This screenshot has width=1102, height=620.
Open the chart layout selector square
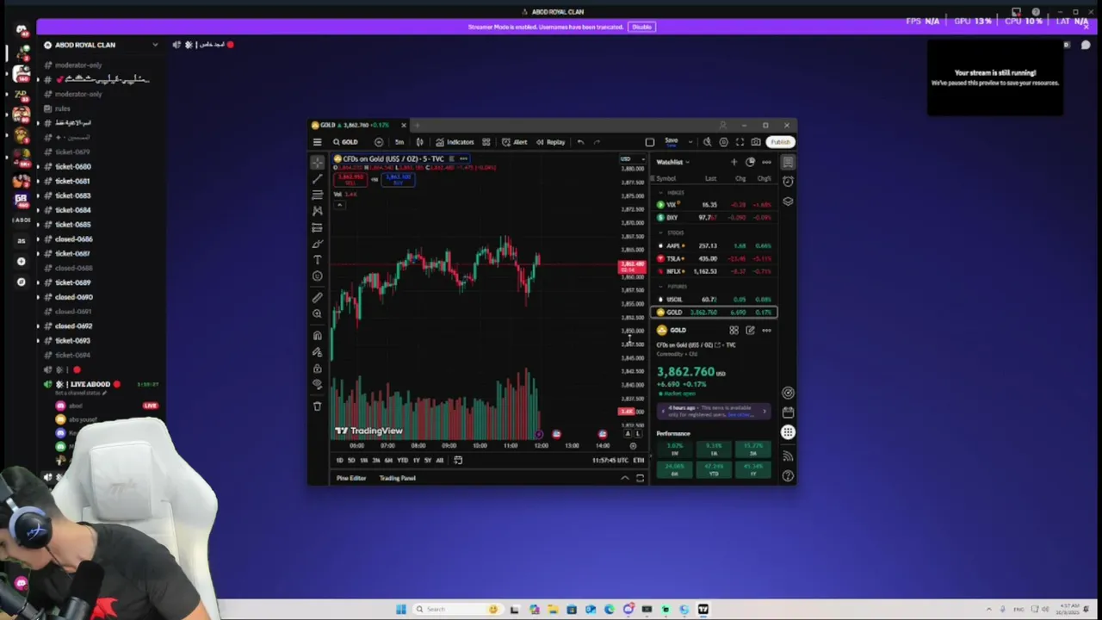(650, 142)
